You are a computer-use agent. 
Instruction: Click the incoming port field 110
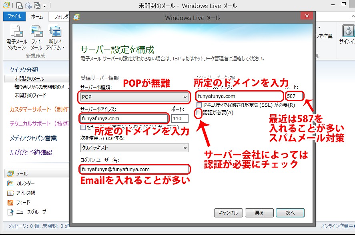(180, 119)
